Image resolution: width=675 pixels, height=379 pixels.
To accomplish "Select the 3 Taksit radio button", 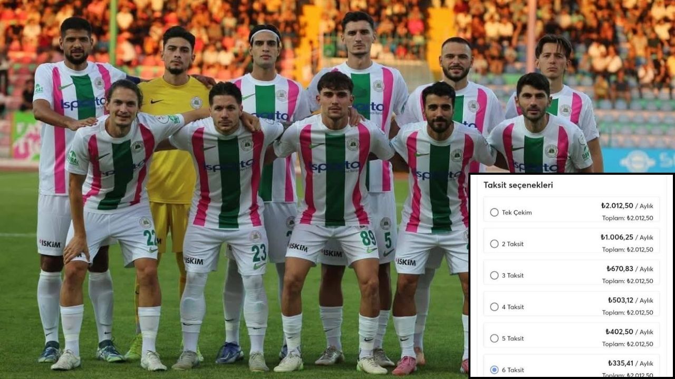I will click(494, 275).
